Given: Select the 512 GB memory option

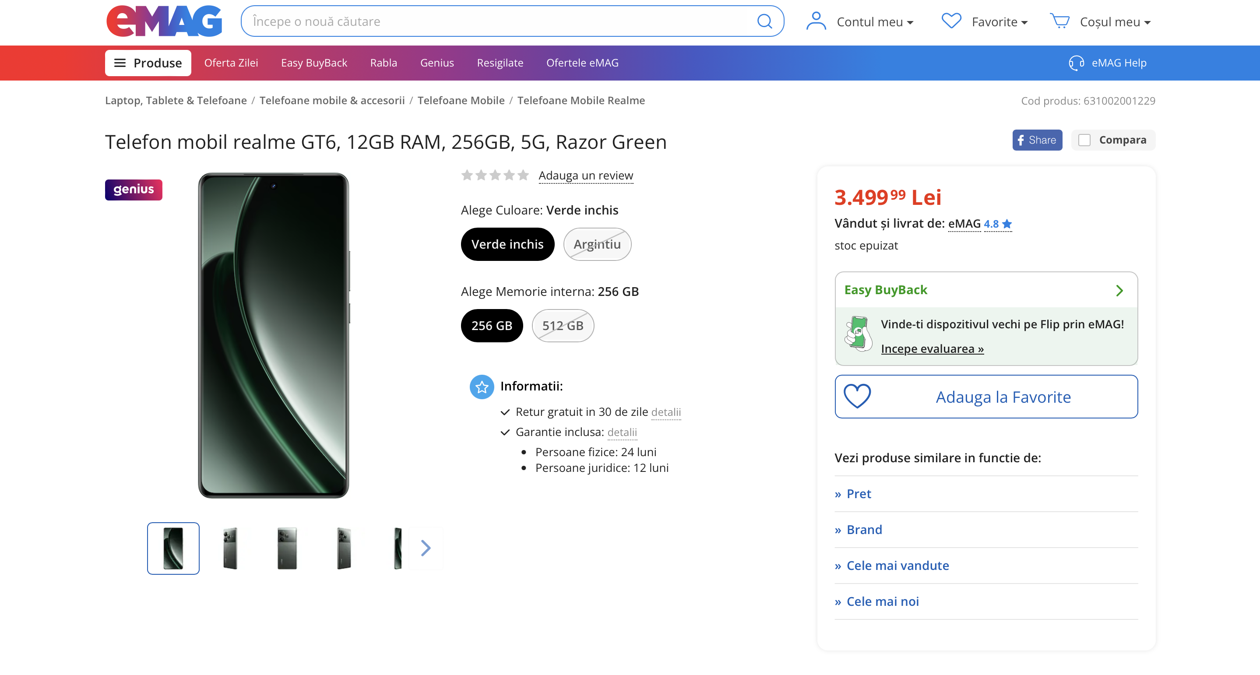Looking at the screenshot, I should (563, 326).
